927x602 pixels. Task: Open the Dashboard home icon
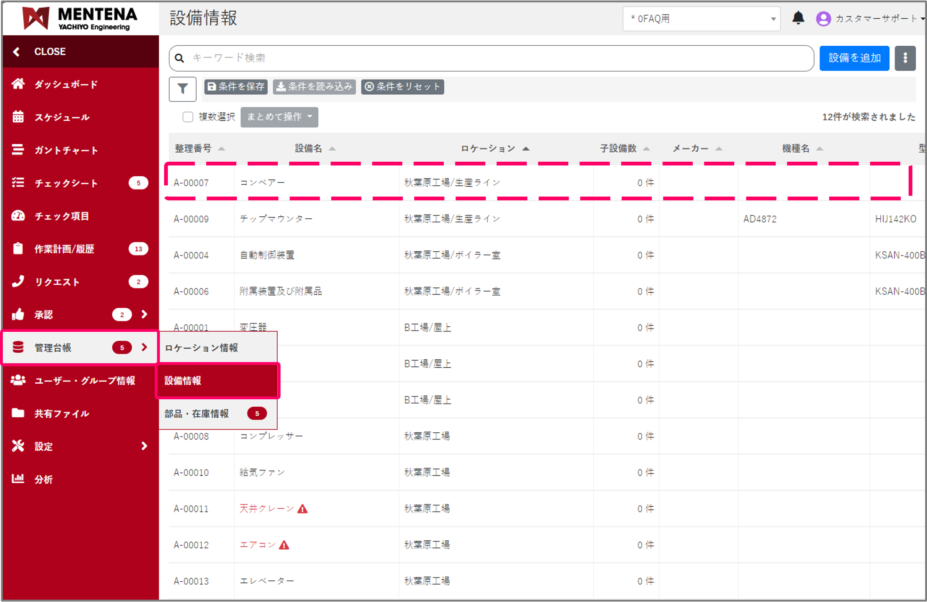tap(18, 84)
